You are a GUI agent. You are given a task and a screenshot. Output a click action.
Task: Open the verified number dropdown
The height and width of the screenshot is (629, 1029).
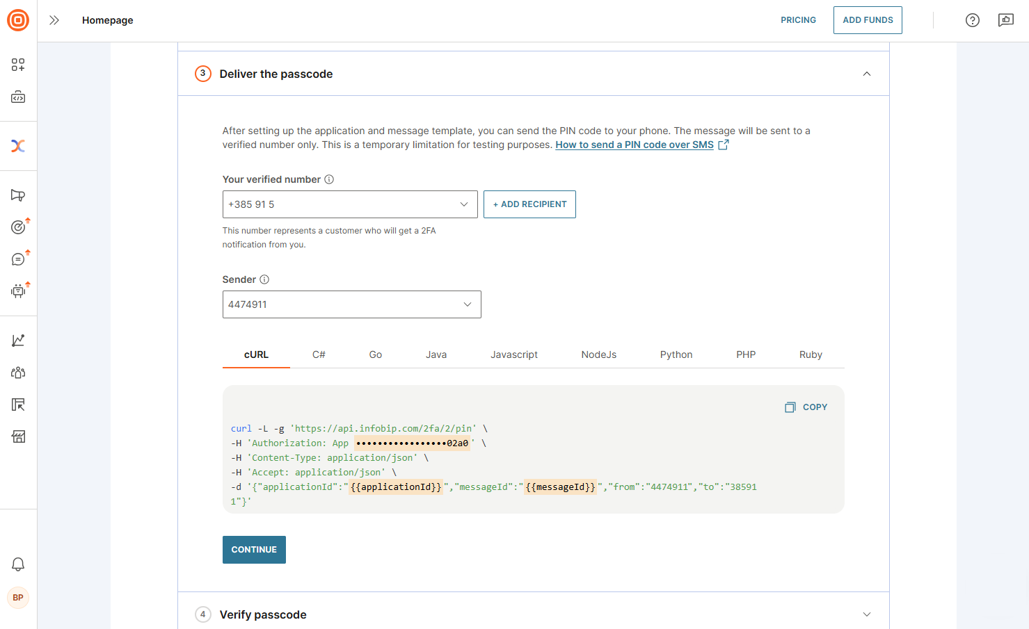click(350, 204)
